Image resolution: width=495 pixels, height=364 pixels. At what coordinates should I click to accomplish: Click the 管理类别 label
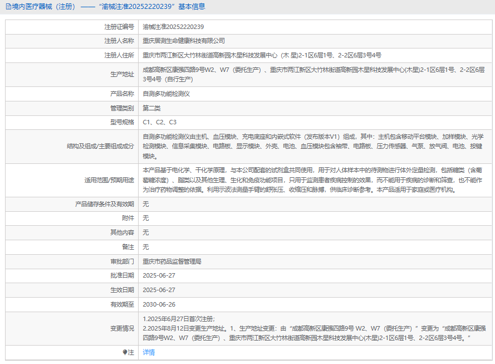pos(122,108)
